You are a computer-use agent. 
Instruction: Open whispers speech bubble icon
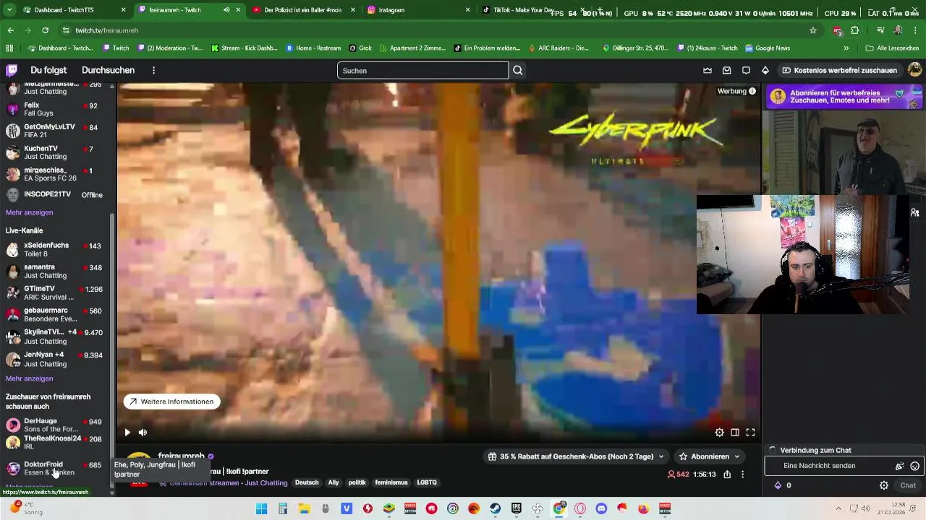pyautogui.click(x=746, y=70)
